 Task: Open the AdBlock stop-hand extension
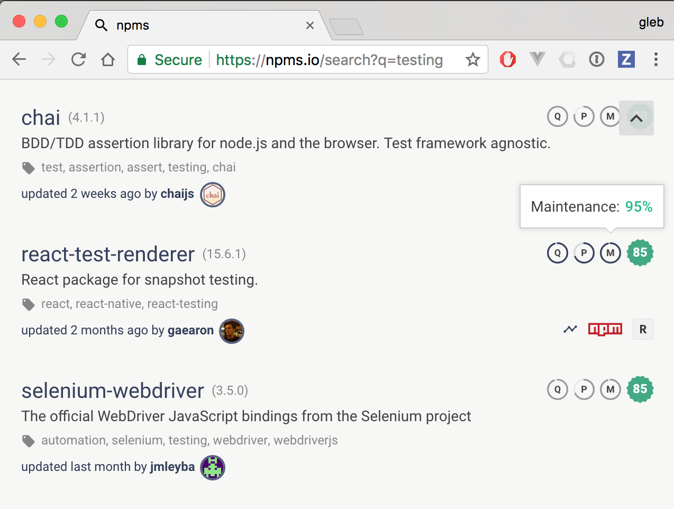pyautogui.click(x=508, y=59)
